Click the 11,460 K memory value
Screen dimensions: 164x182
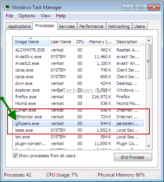pos(103,57)
